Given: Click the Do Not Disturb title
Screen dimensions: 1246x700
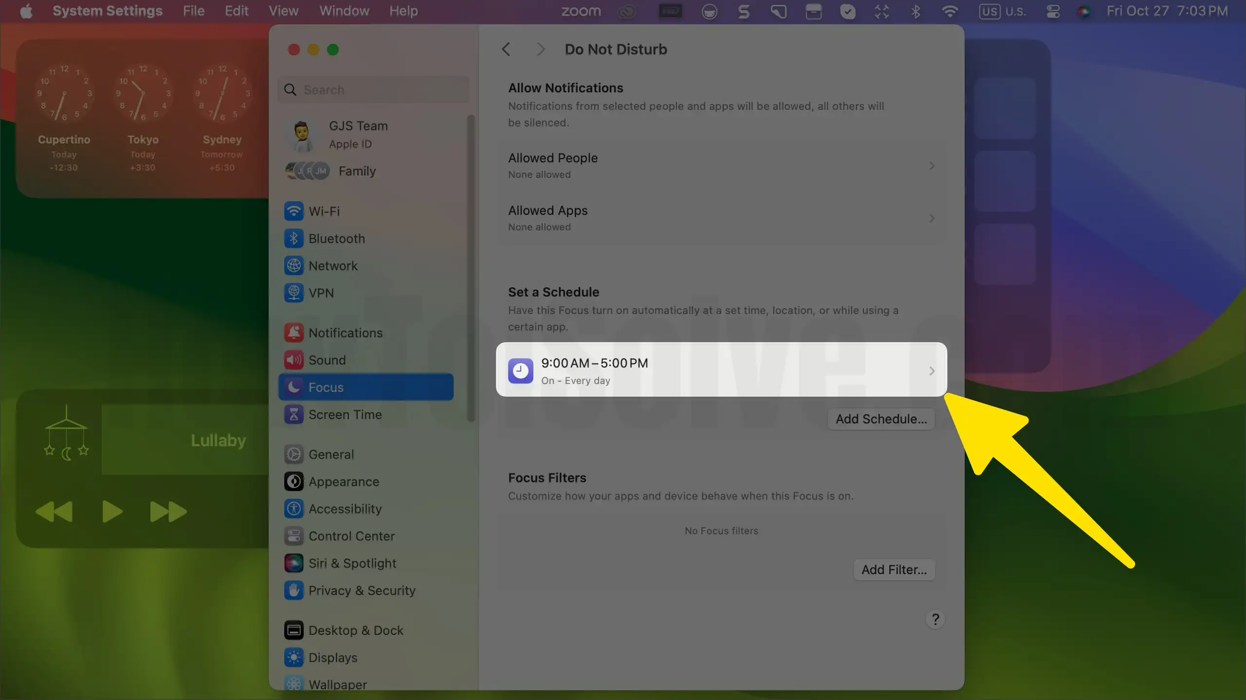Looking at the screenshot, I should point(616,49).
